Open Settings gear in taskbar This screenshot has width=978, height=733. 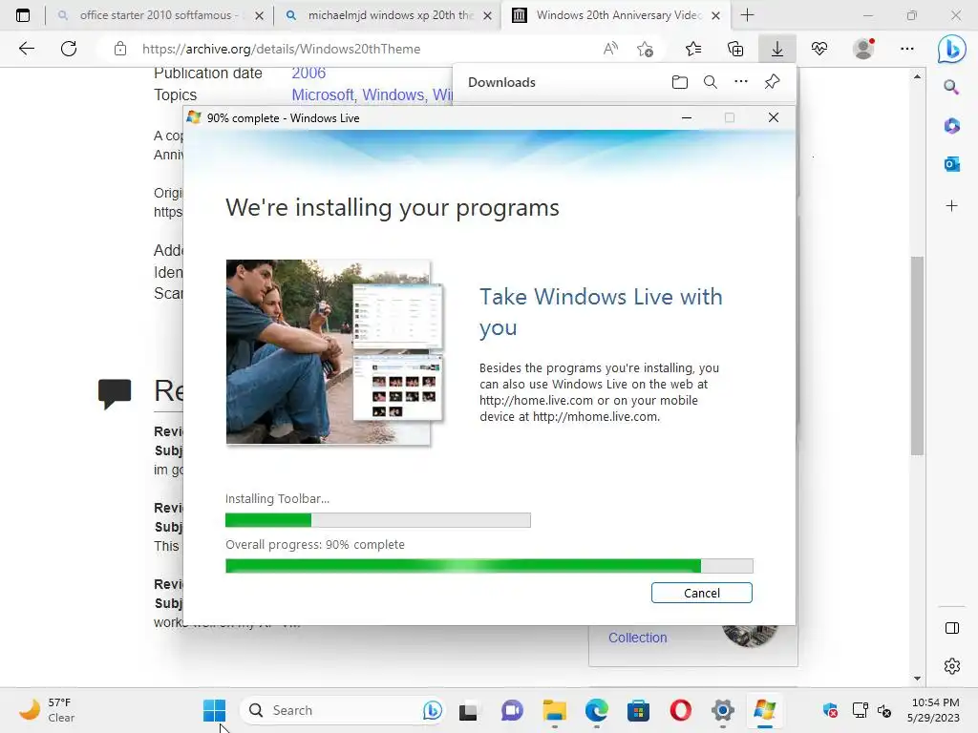[x=722, y=710]
